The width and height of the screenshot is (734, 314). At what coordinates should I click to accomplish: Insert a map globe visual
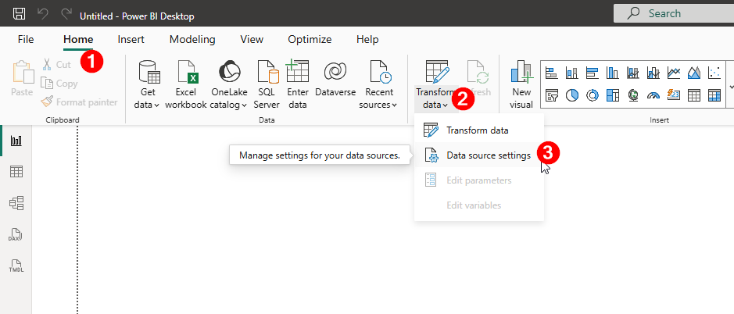click(x=633, y=95)
